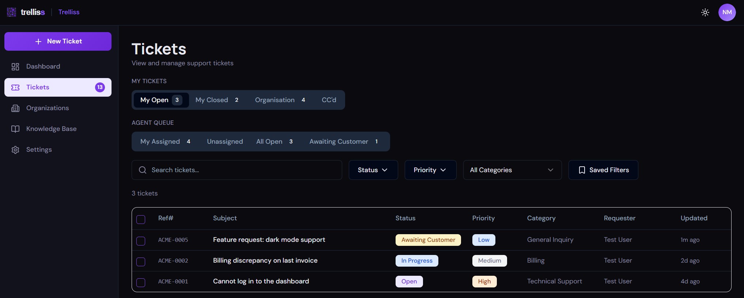The height and width of the screenshot is (298, 744).
Task: Open the Priority filter dropdown
Action: click(x=430, y=170)
